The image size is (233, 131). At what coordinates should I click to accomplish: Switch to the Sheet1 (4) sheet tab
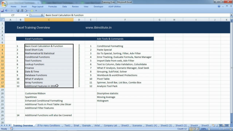[151, 125]
